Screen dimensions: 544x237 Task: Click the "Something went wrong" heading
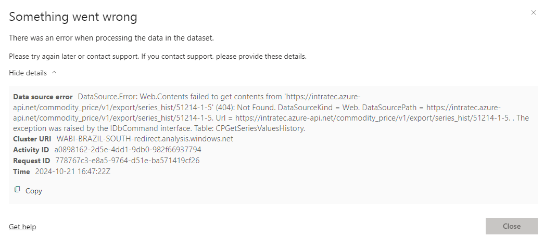(x=73, y=17)
